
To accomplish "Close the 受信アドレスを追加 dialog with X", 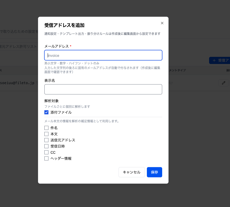I will (162, 23).
